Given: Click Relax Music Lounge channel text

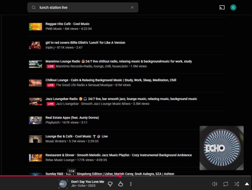Looking at the screenshot, I should tap(60, 160).
